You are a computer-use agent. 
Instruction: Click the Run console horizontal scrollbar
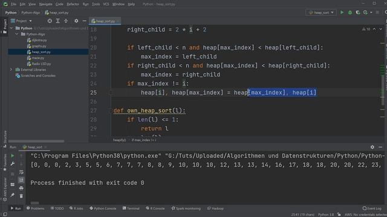(35, 203)
